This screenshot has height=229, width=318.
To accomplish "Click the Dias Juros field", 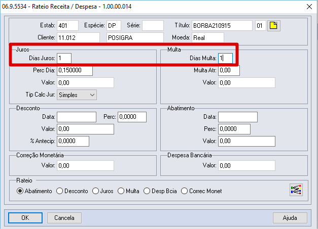I will point(64,58).
